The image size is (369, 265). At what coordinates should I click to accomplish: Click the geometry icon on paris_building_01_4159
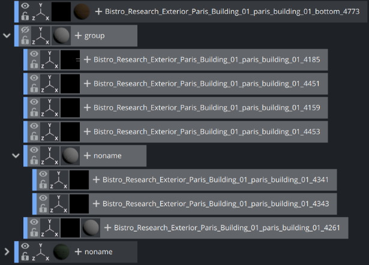tap(70, 107)
